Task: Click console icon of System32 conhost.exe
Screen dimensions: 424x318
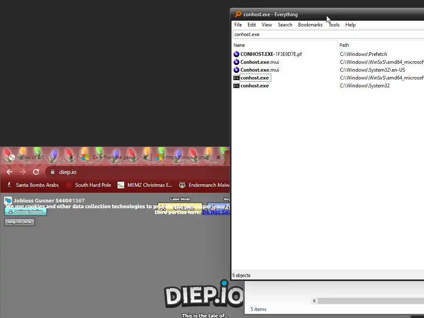Action: point(236,86)
